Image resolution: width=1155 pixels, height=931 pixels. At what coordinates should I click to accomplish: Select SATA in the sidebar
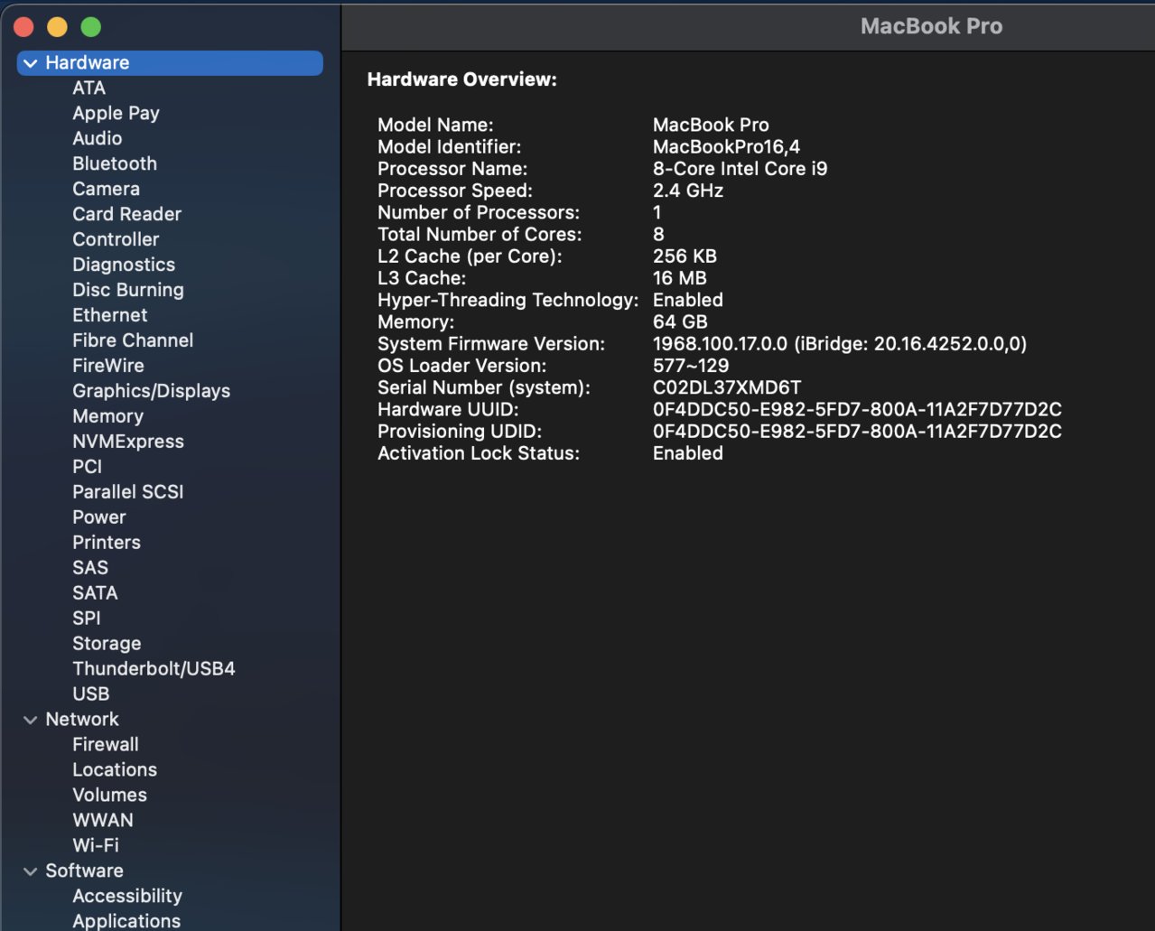point(96,594)
